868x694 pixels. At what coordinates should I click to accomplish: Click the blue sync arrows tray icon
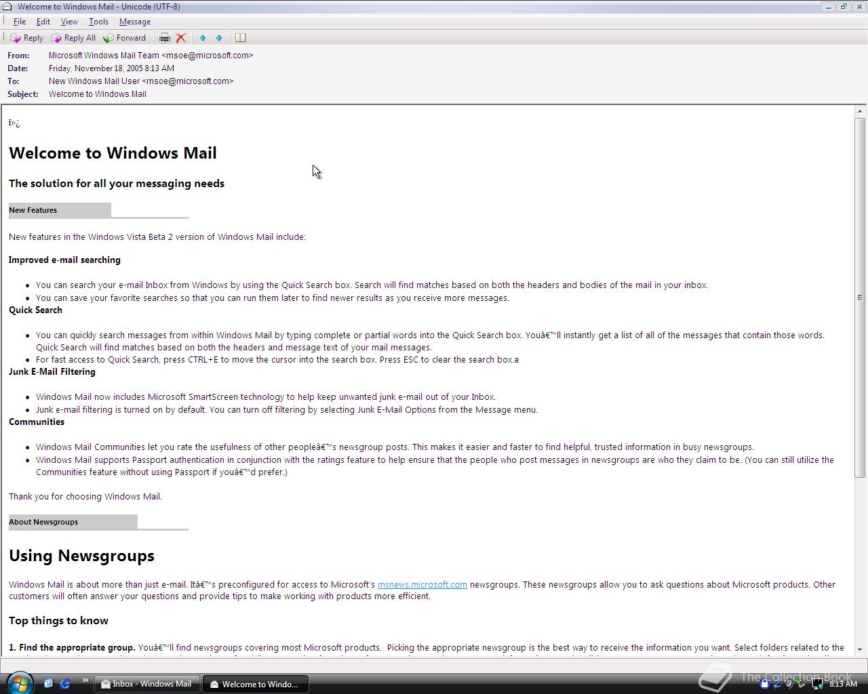(776, 684)
